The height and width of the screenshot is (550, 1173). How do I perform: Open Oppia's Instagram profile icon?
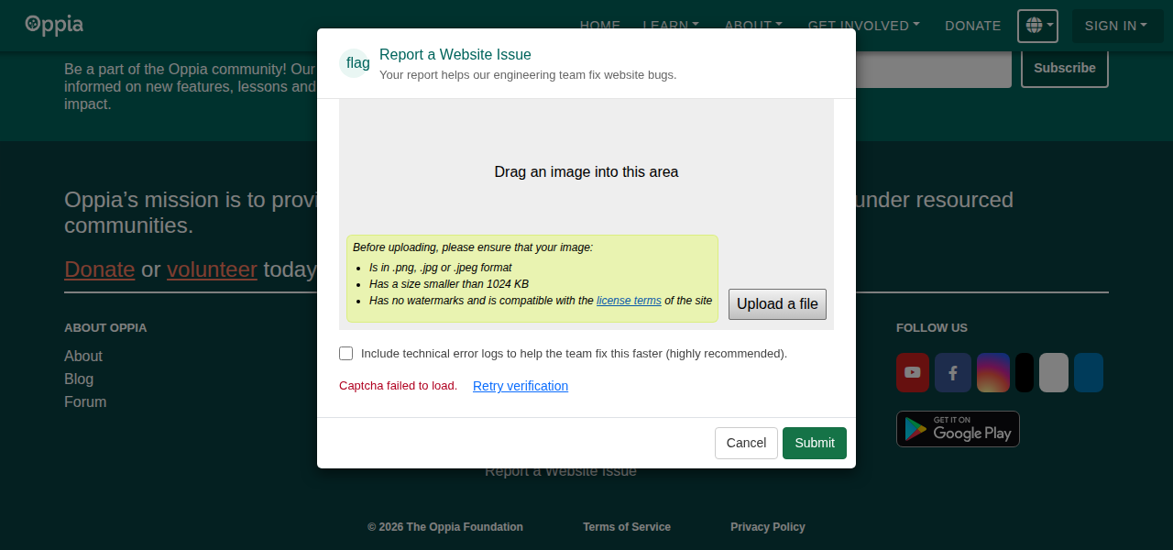(993, 372)
